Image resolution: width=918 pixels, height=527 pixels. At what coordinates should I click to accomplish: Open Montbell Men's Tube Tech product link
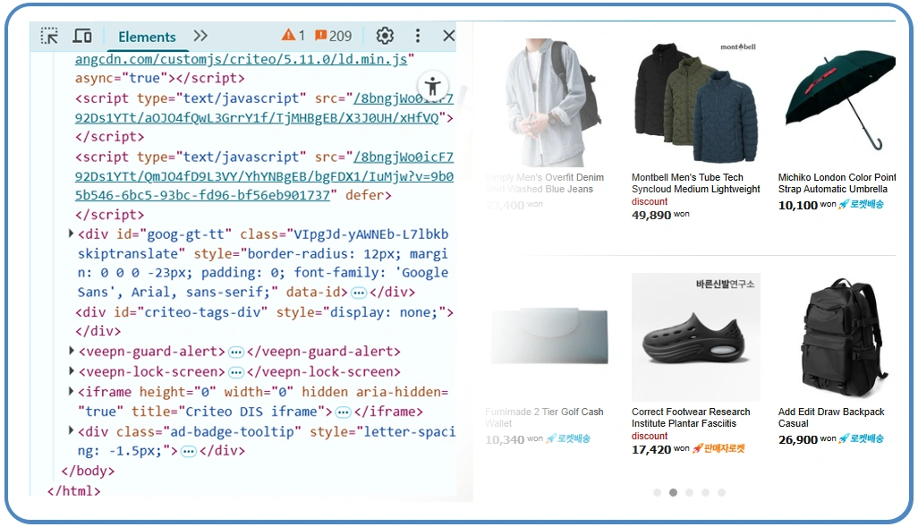click(x=695, y=183)
